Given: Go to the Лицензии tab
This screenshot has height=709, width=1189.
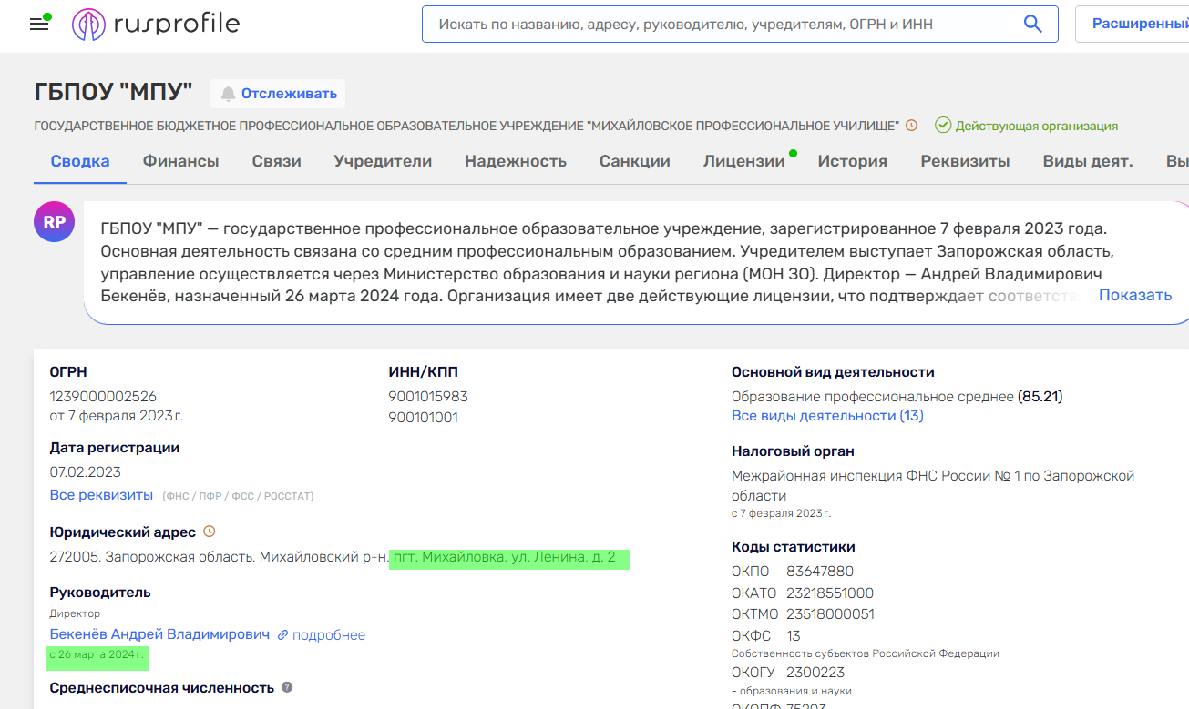Looking at the screenshot, I should 743,161.
